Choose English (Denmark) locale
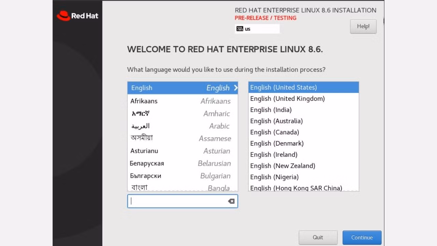The height and width of the screenshot is (246, 437). (x=304, y=143)
